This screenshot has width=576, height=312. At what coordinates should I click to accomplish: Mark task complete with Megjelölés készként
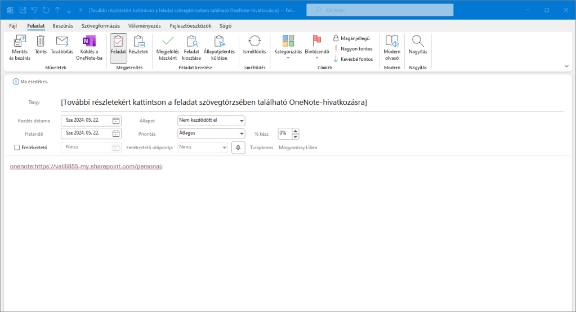[x=167, y=47]
